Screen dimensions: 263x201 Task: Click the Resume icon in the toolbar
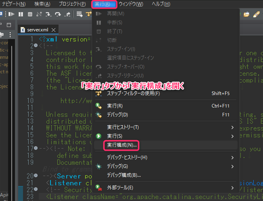(11, 14)
